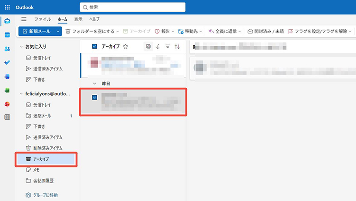This screenshot has height=201, width=356.
Task: Open the 全員に返信 dropdown chevron
Action: point(239,32)
